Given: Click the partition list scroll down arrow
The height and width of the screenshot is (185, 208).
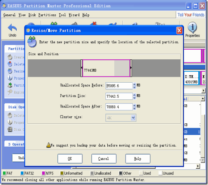Looking at the screenshot, I should click(203, 160).
